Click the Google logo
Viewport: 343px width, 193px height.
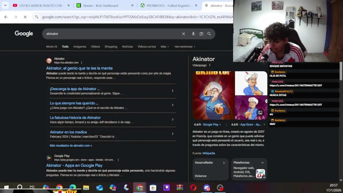[x=24, y=34]
